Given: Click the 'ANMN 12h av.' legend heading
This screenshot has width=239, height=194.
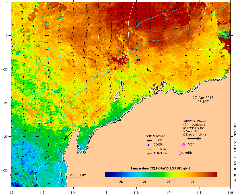Looking at the screenshot, I should point(155,136).
